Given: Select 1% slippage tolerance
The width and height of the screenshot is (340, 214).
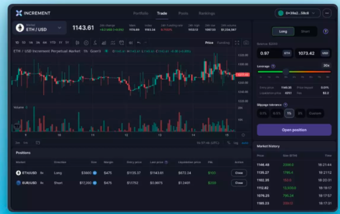Looking at the screenshot, I should pos(289,113).
